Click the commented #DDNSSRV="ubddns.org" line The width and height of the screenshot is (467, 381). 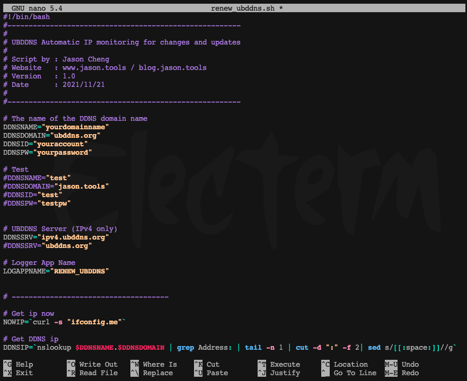coord(48,246)
